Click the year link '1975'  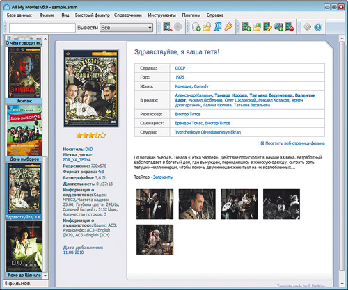pyautogui.click(x=180, y=77)
